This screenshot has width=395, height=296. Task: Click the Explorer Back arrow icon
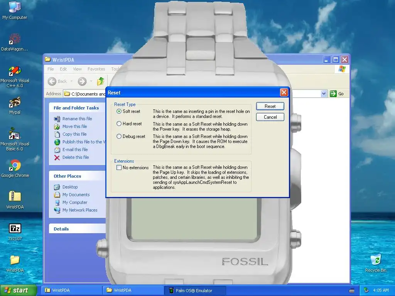click(x=52, y=81)
